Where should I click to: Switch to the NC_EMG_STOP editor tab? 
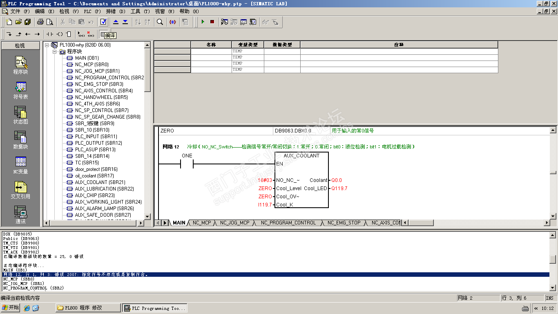344,223
